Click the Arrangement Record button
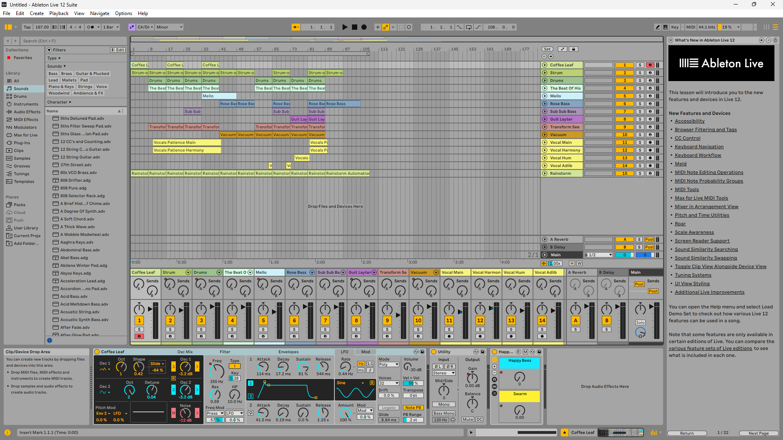Viewport: 783px width, 440px height. point(364,27)
